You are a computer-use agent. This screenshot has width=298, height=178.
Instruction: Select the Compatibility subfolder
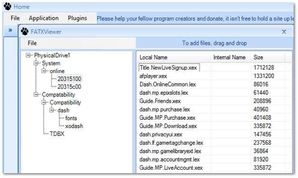[65, 103]
